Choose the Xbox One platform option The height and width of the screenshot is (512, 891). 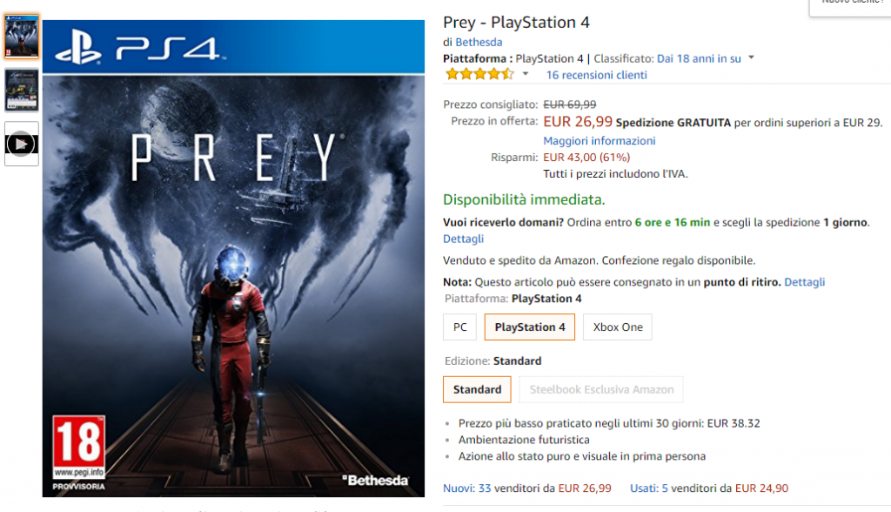(x=618, y=327)
